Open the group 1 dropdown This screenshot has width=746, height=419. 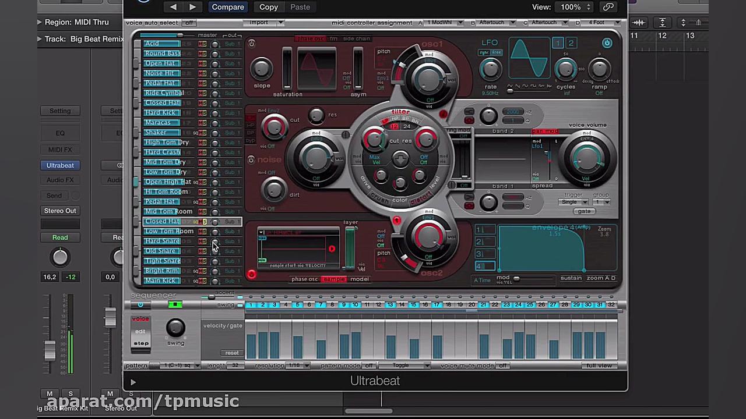pyautogui.click(x=601, y=202)
